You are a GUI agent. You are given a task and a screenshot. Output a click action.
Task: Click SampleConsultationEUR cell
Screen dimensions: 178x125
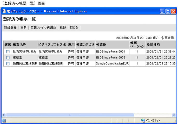112,64
